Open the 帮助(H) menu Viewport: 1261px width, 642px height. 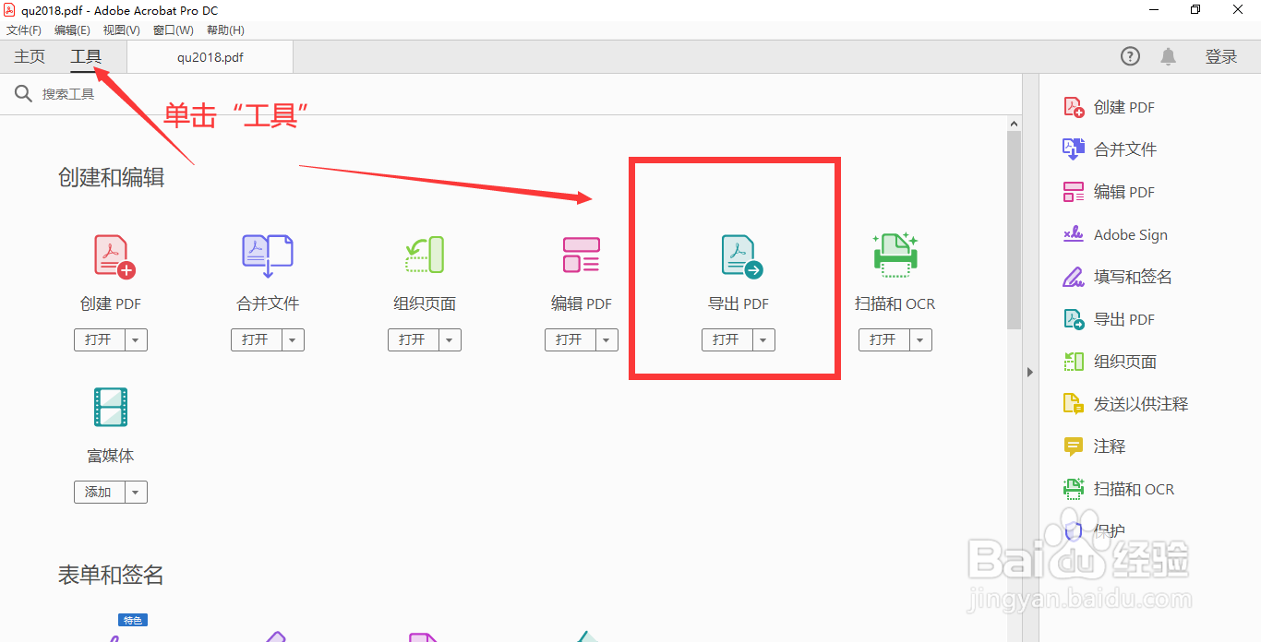point(225,30)
